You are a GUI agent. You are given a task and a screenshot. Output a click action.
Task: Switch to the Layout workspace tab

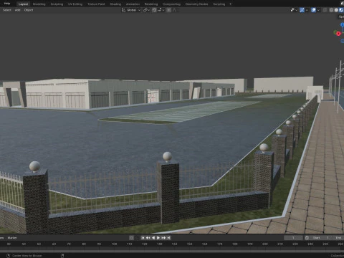pyautogui.click(x=23, y=4)
